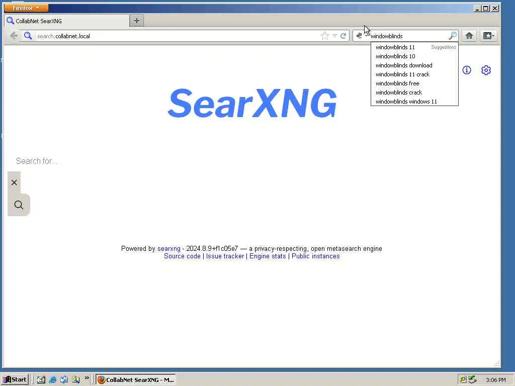Open the searxng project link
The image size is (515, 386).
click(169, 248)
